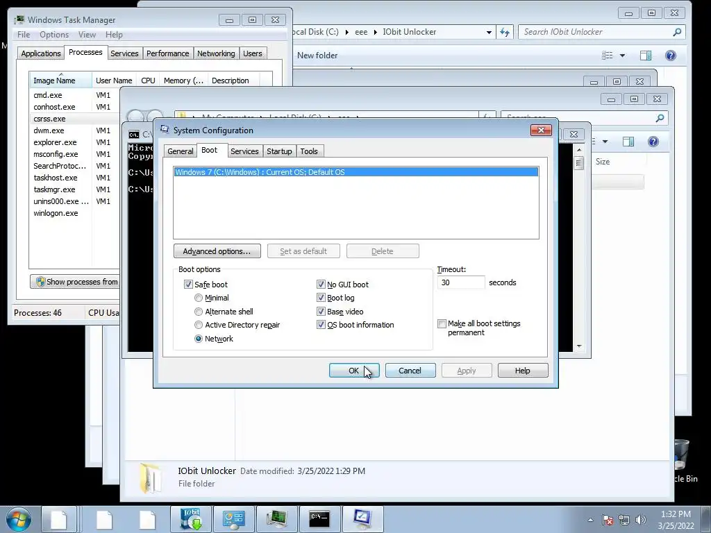Check Make all boot settings permanent
The width and height of the screenshot is (711, 533).
pos(442,323)
